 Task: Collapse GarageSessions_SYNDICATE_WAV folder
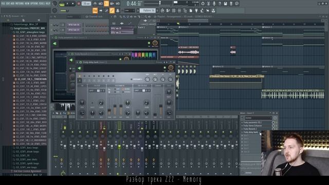pos(28,28)
